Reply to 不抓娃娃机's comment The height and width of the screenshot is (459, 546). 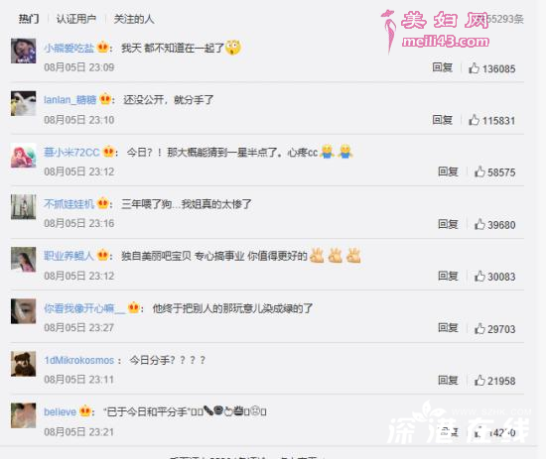[448, 224]
